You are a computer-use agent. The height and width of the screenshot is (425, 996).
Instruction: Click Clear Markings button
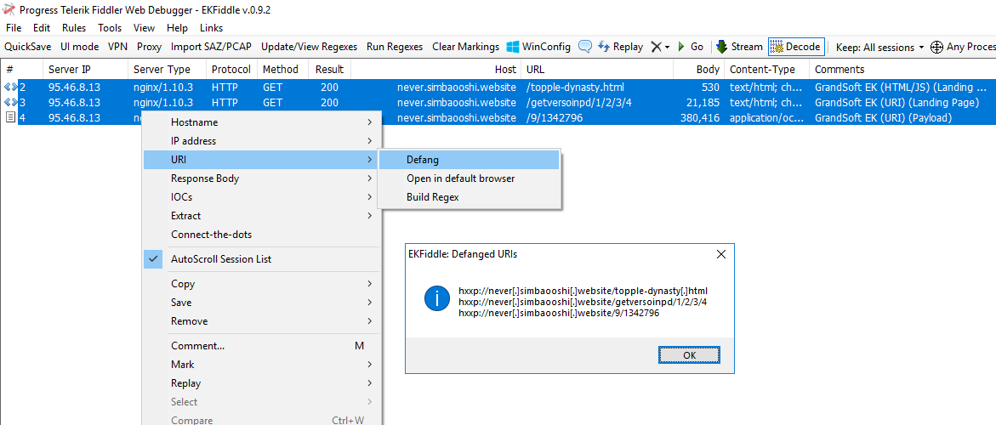click(465, 47)
